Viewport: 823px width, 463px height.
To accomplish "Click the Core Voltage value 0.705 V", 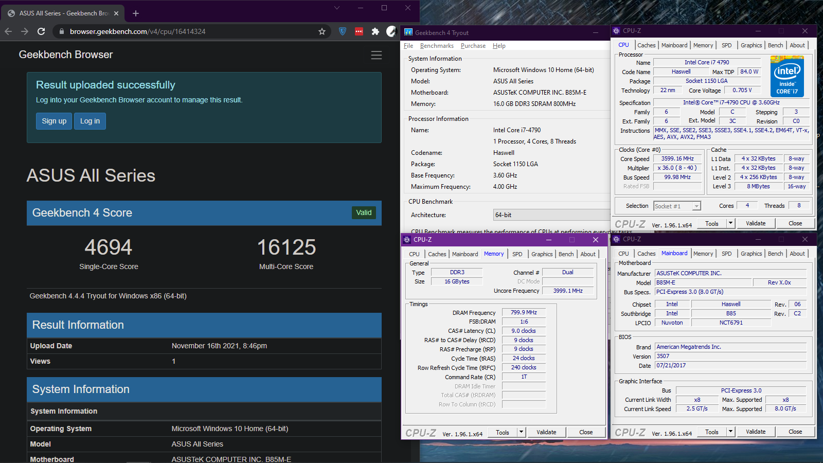I will 742,91.
